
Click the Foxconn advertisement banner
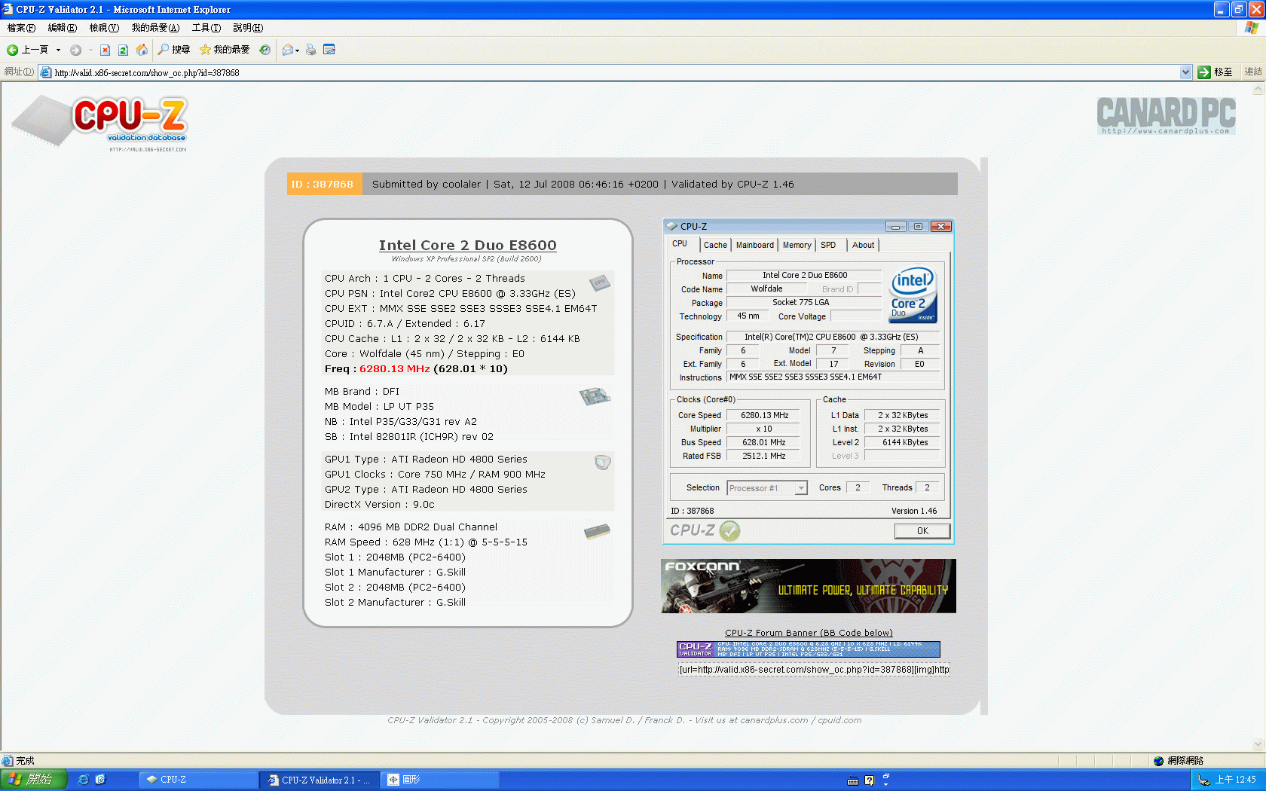coord(808,585)
